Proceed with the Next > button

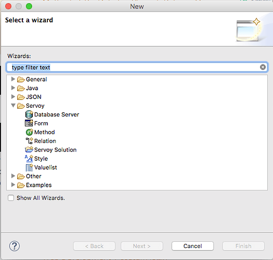click(x=142, y=246)
